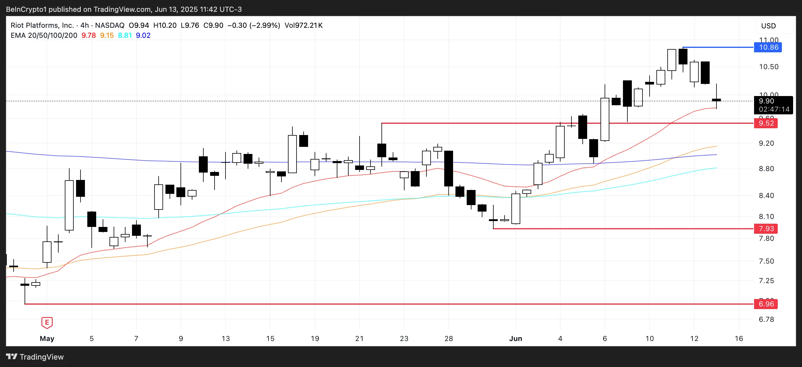Click the 'Jun' label on time axis
The width and height of the screenshot is (802, 367).
click(x=516, y=338)
